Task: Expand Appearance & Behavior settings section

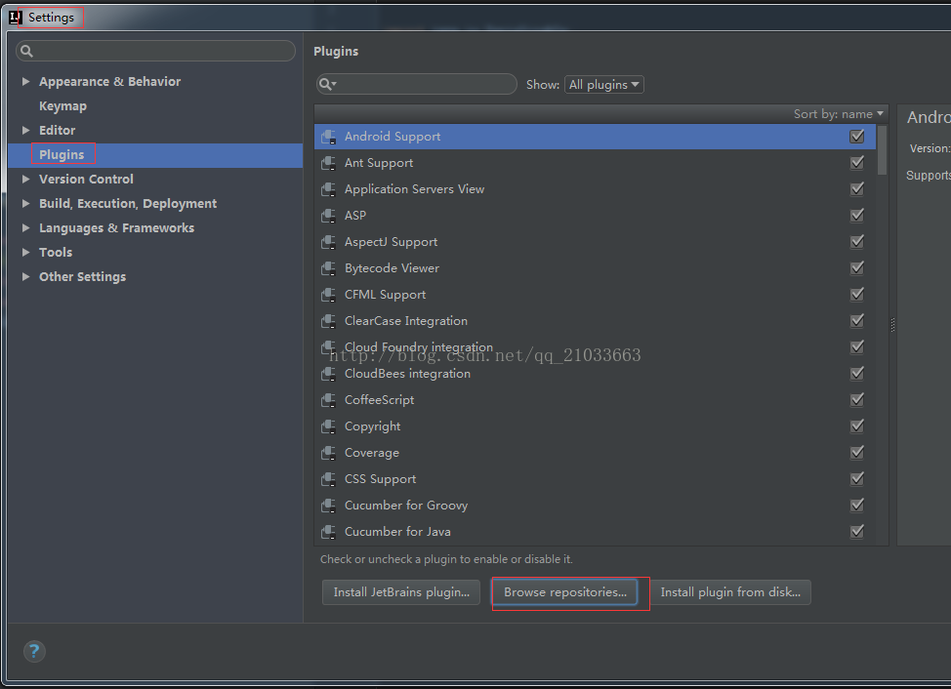Action: coord(25,81)
